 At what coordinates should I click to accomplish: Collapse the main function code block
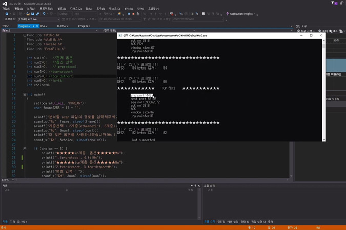(24, 94)
